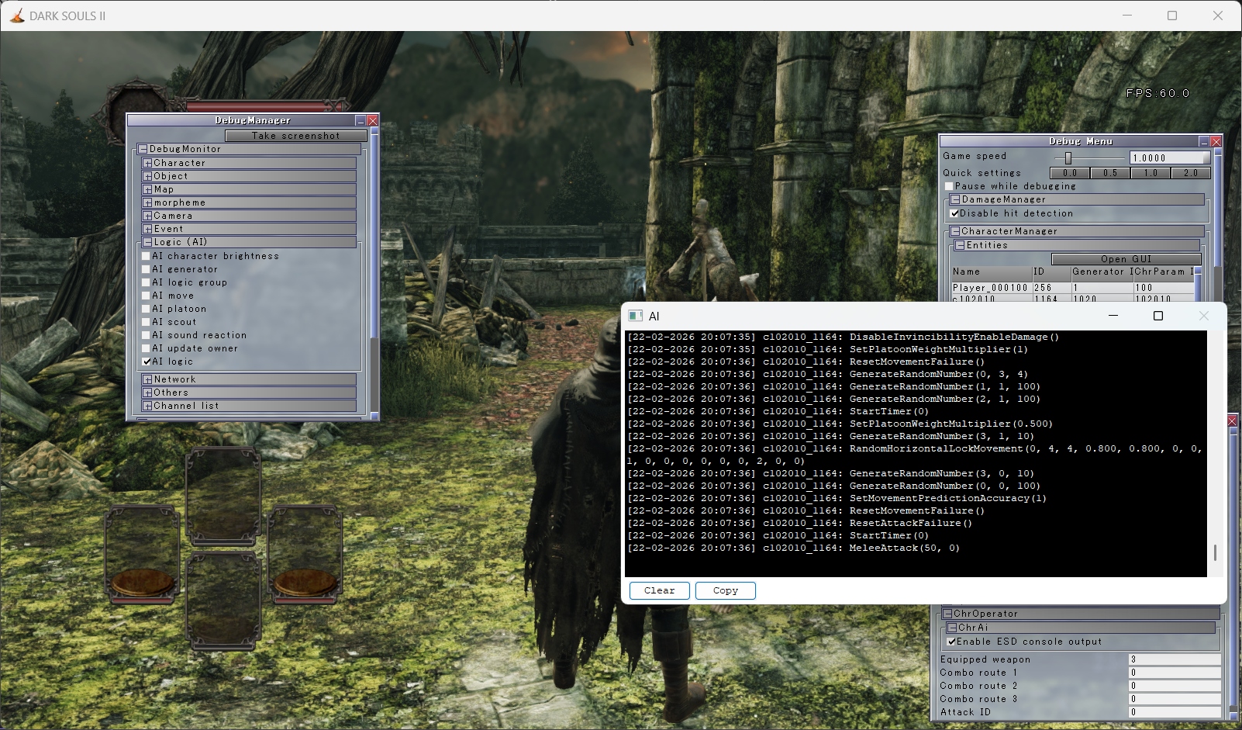Click the AI console window icon
Image resolution: width=1242 pixels, height=730 pixels.
635,316
